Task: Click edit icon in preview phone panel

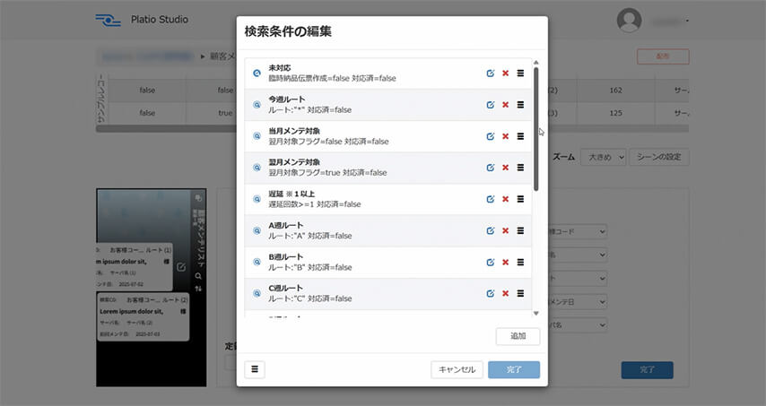Action: 181,267
